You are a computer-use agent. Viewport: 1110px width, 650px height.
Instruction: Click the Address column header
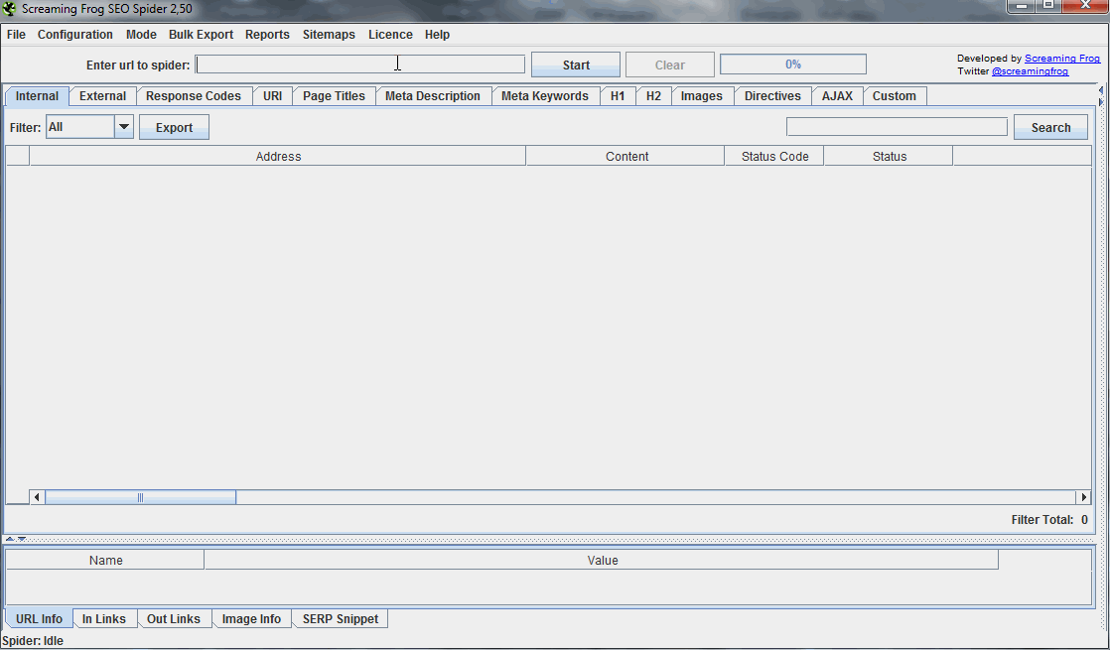(x=278, y=157)
